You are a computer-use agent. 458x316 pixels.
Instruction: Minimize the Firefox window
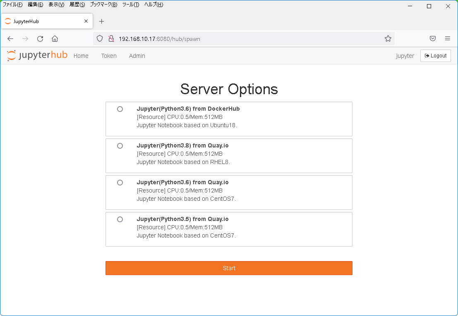click(x=410, y=6)
